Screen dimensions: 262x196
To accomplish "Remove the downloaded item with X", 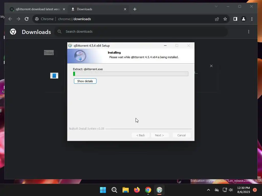I will 211,66.
